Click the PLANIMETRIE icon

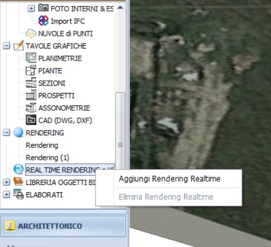pyautogui.click(x=31, y=58)
